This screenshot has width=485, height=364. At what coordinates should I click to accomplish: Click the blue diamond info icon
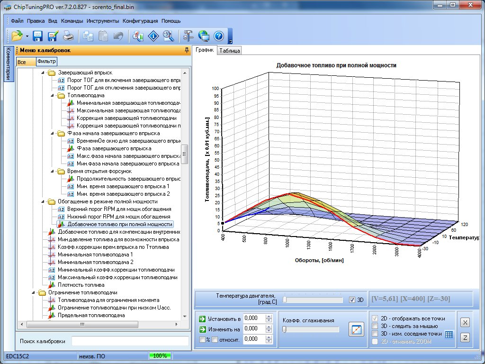(153, 36)
